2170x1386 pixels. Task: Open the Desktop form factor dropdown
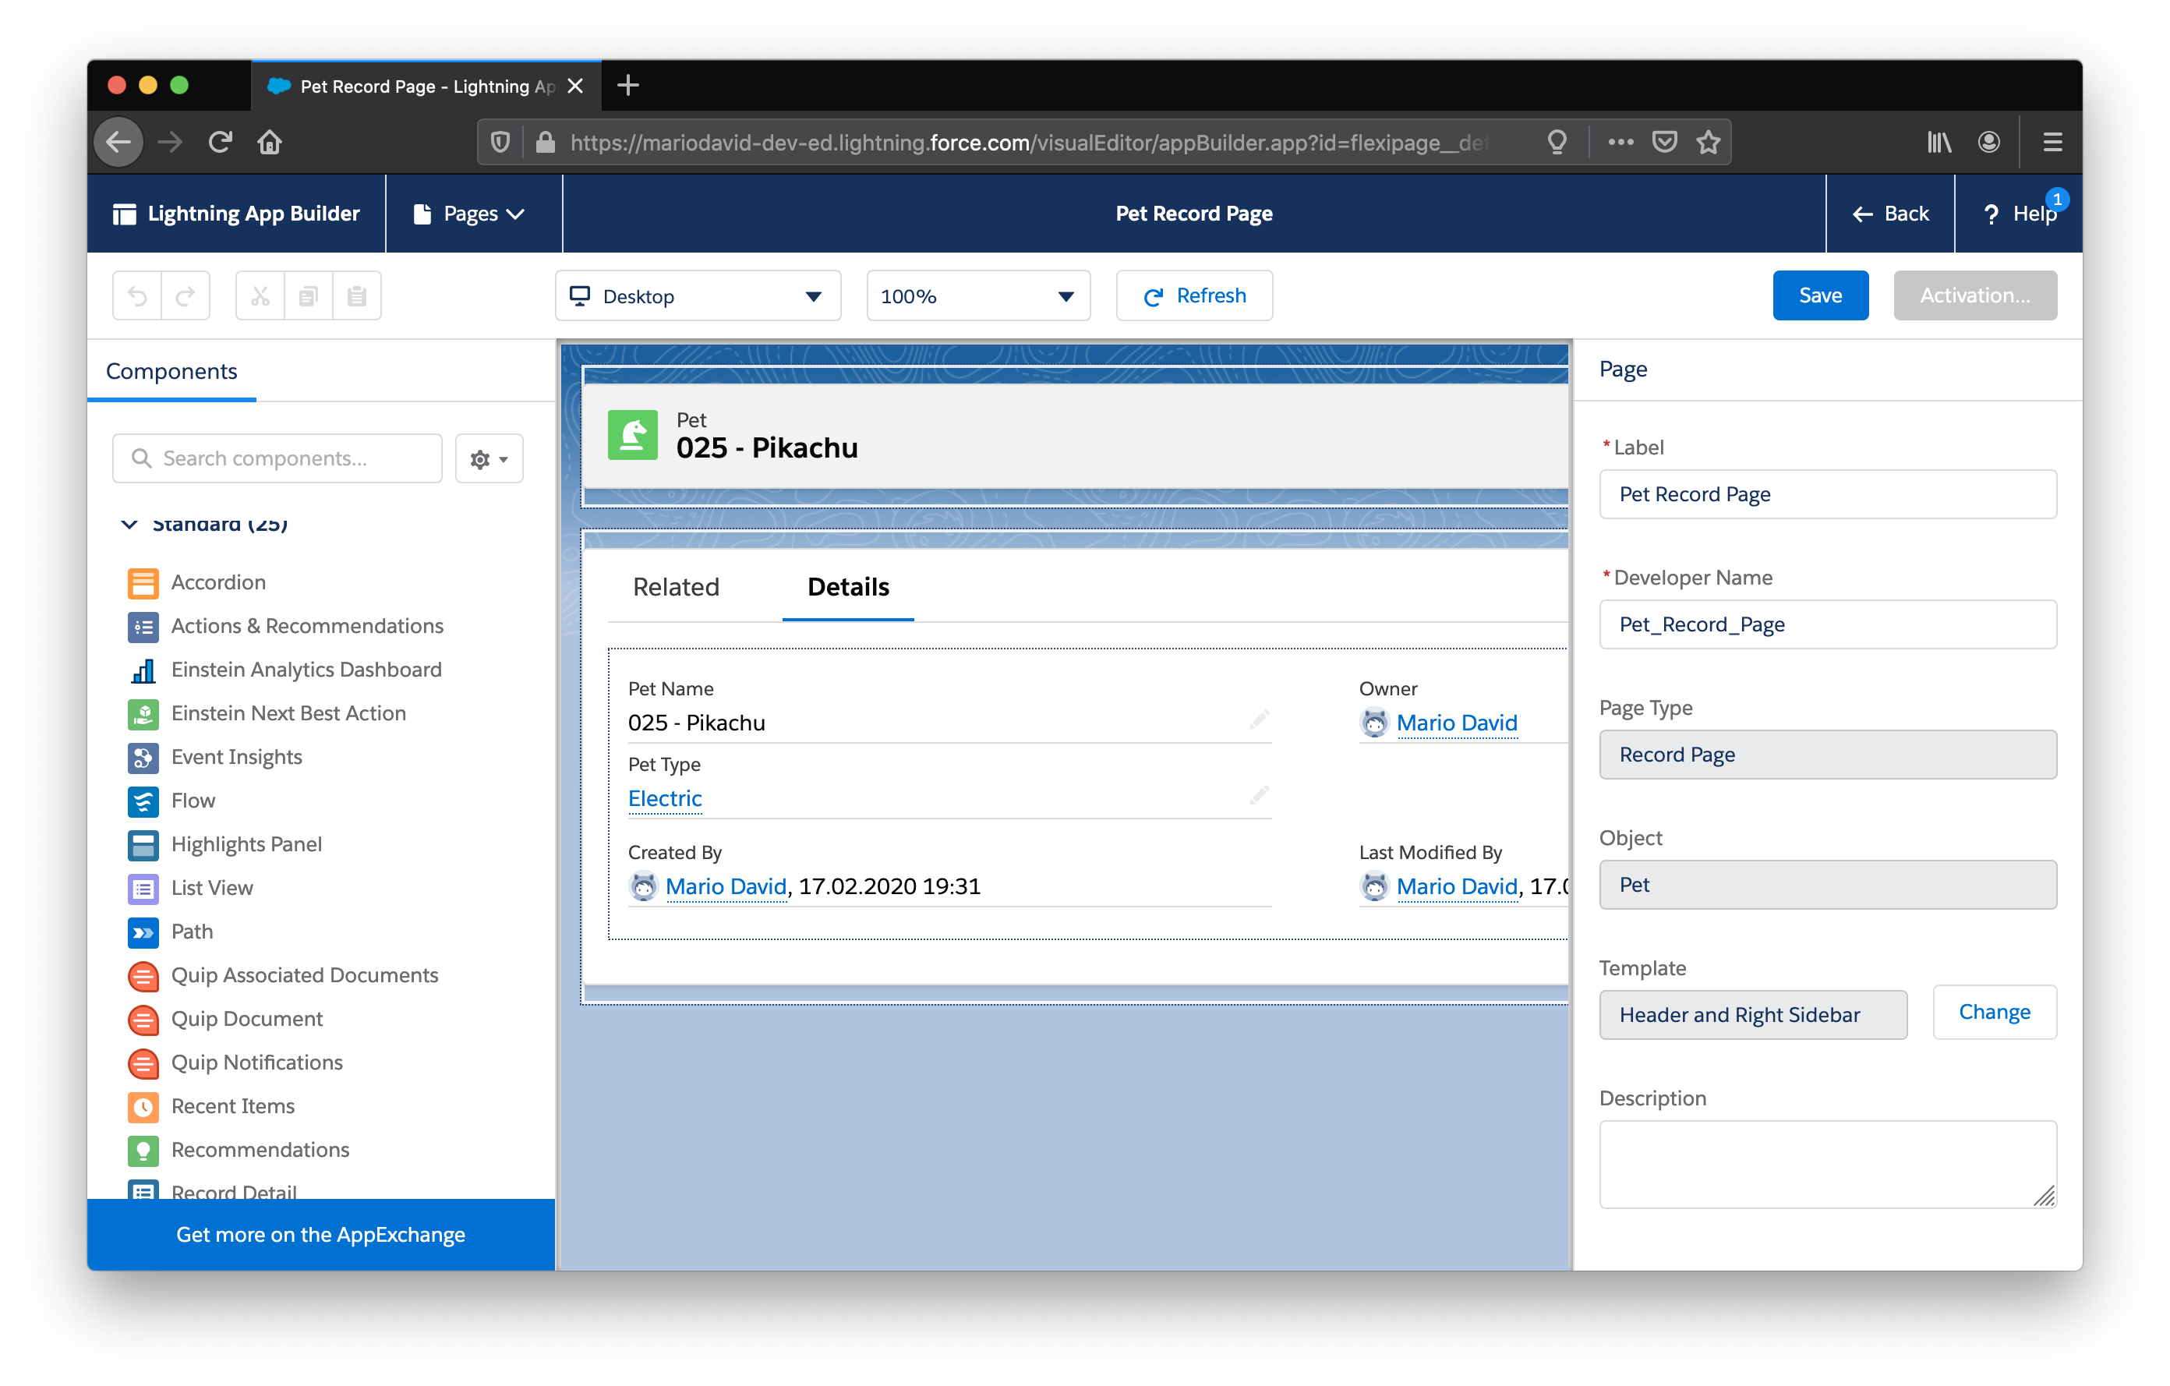tap(698, 295)
